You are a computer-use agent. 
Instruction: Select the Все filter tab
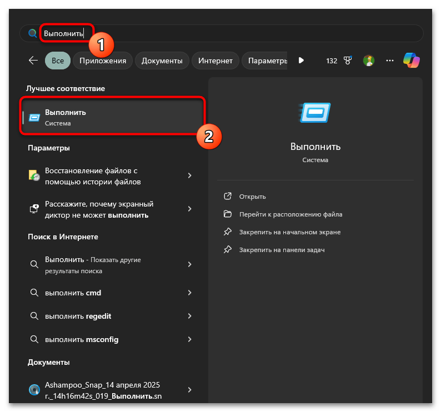(58, 61)
